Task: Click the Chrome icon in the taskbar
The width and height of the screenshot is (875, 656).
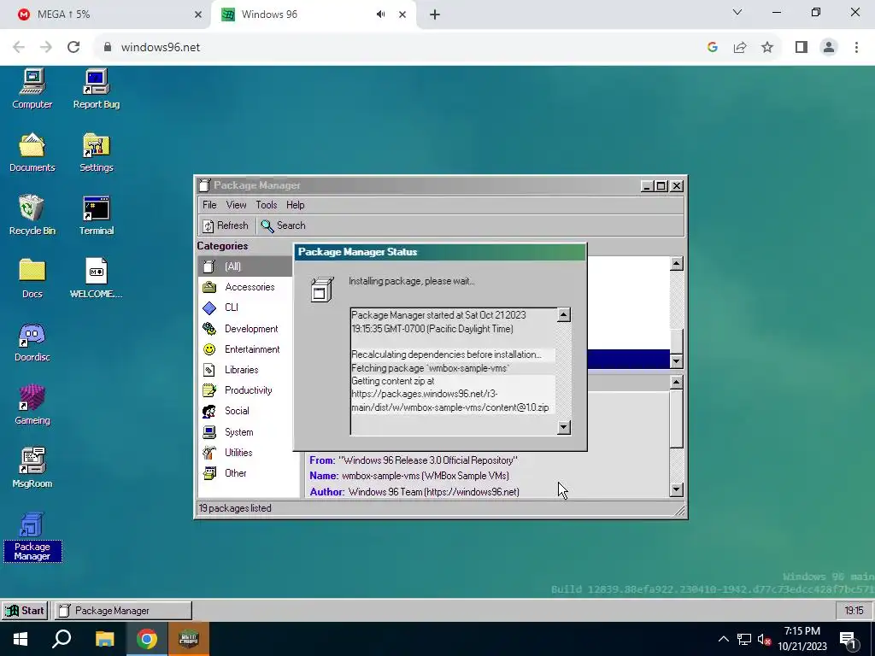Action: pos(147,639)
